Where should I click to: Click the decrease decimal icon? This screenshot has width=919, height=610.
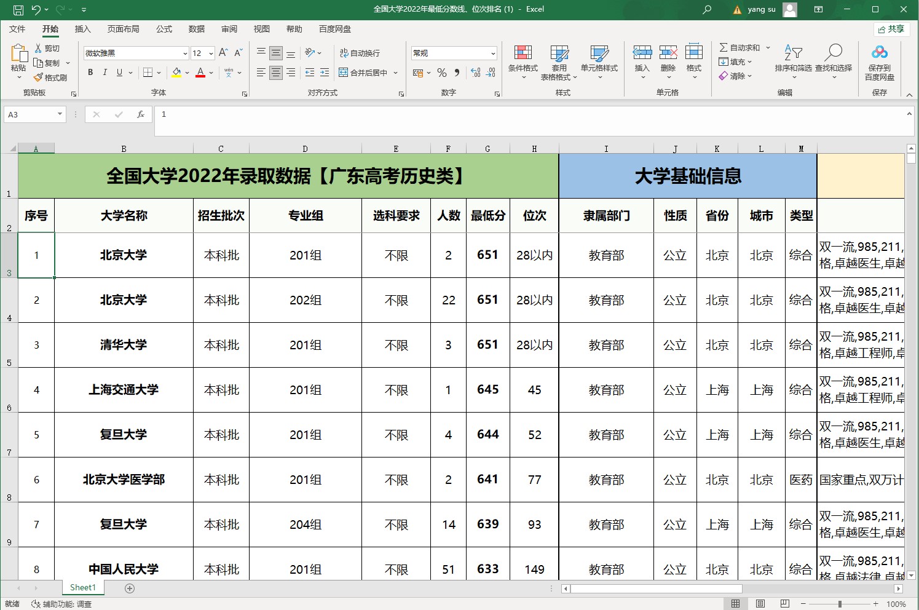[491, 73]
